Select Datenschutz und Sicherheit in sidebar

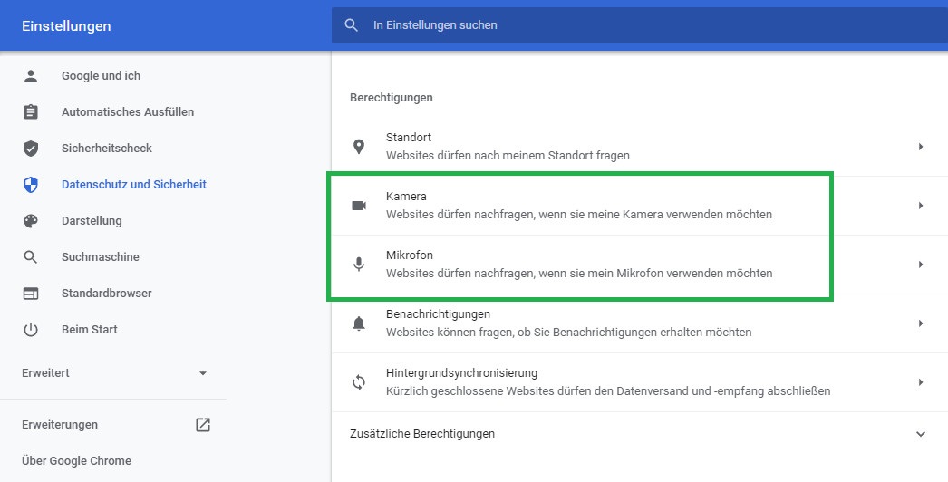click(x=133, y=185)
